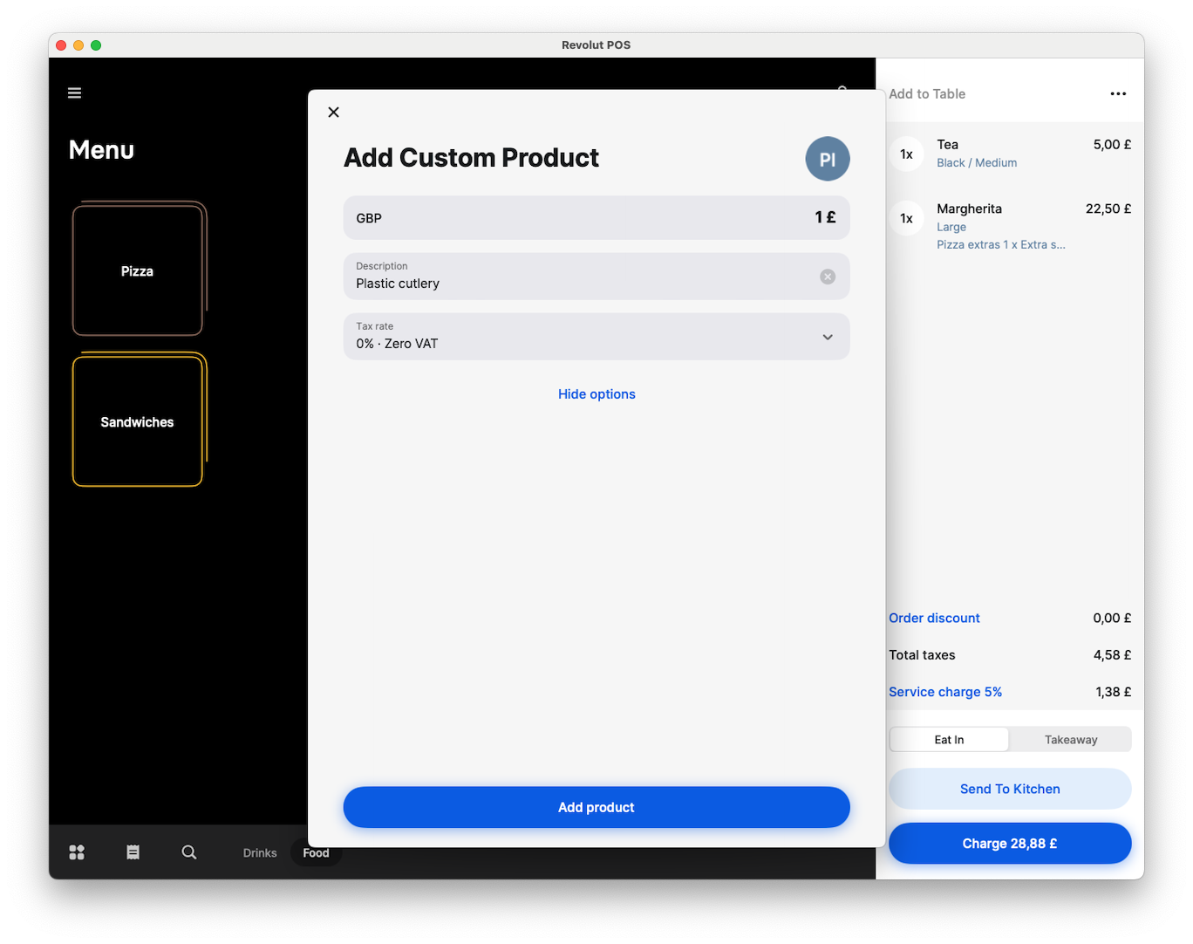Image resolution: width=1193 pixels, height=944 pixels.
Task: Click Hide options link
Action: 596,394
